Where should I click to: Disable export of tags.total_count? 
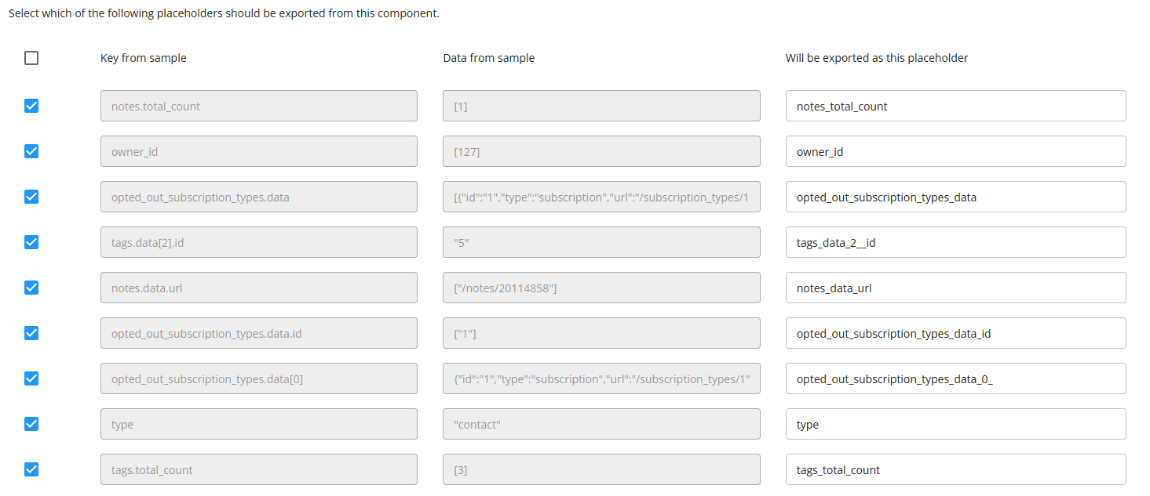31,469
